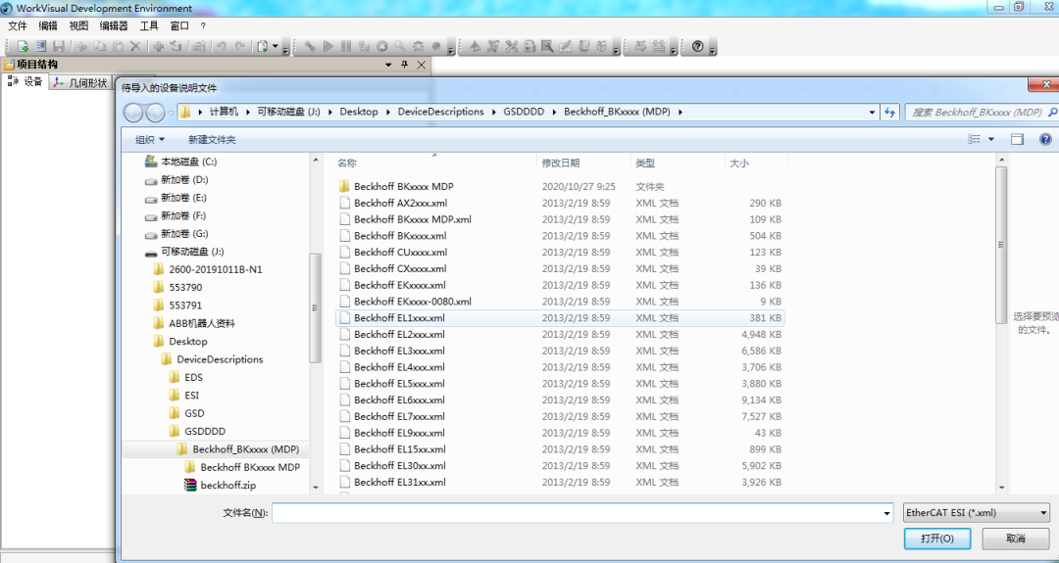Click the Paste clipboard toolbar icon
The height and width of the screenshot is (563, 1059).
(x=118, y=47)
